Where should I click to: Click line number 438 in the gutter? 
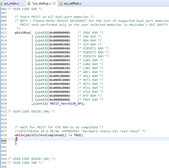point(4,135)
